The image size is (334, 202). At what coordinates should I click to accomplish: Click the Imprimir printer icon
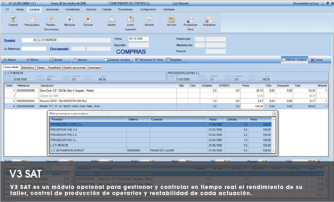point(111,20)
